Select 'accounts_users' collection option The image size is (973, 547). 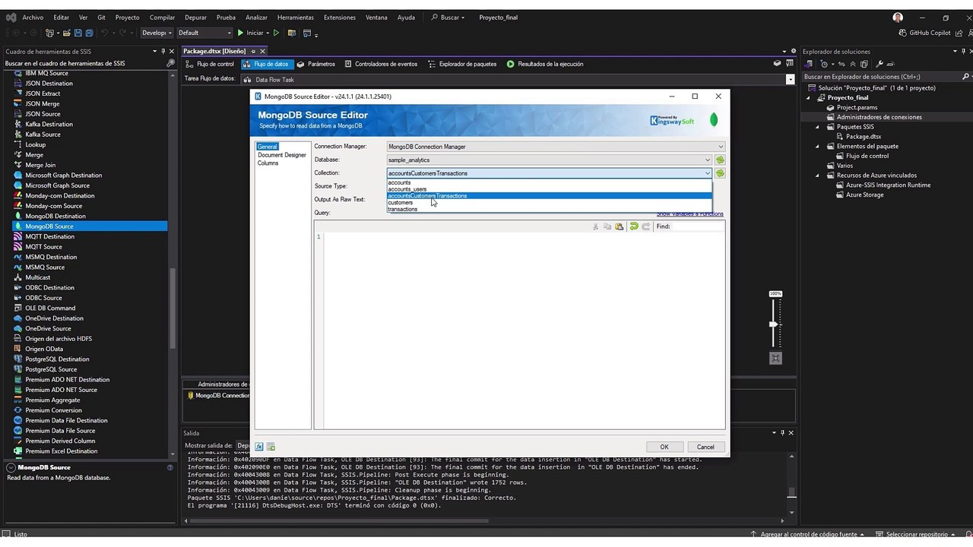[550, 189]
